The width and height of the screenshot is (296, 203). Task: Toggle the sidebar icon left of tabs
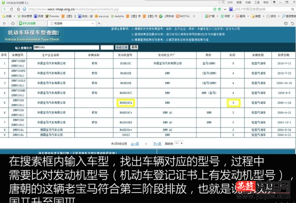[4, 23]
